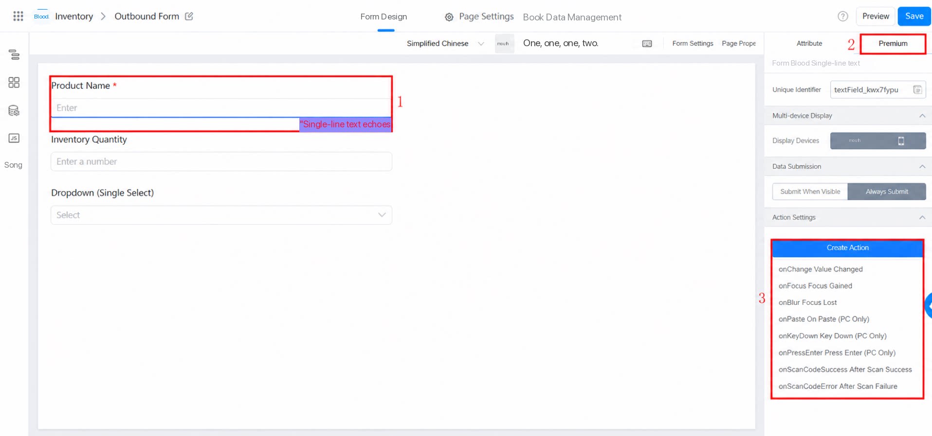
Task: Click the edit form name pencil icon
Action: click(189, 16)
